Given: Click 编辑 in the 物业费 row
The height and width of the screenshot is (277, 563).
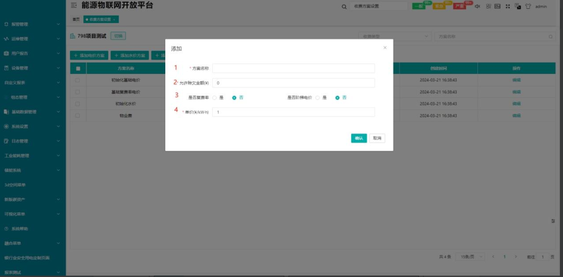Looking at the screenshot, I should pos(516,116).
